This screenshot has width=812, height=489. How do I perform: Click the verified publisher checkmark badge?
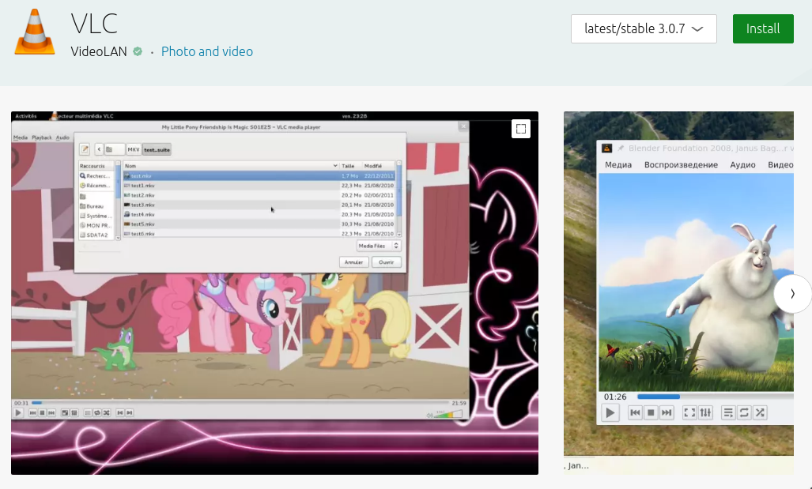tap(138, 51)
